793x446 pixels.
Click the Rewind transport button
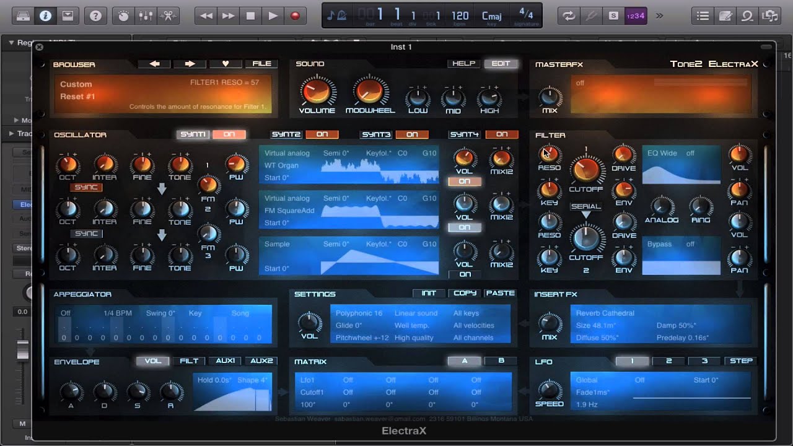[x=206, y=15]
